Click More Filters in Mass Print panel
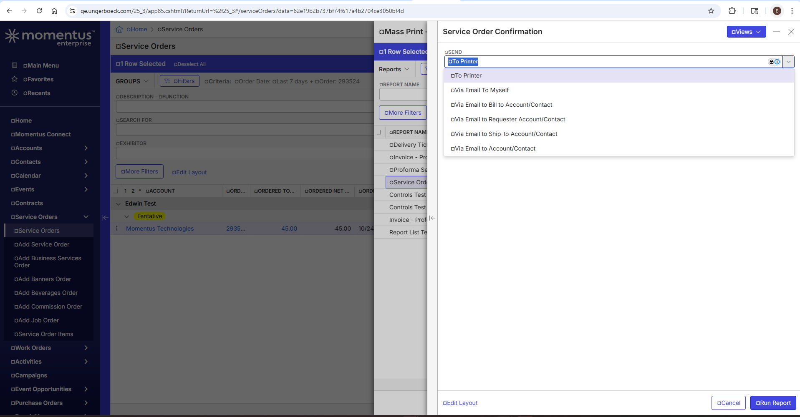The width and height of the screenshot is (800, 417). click(403, 113)
